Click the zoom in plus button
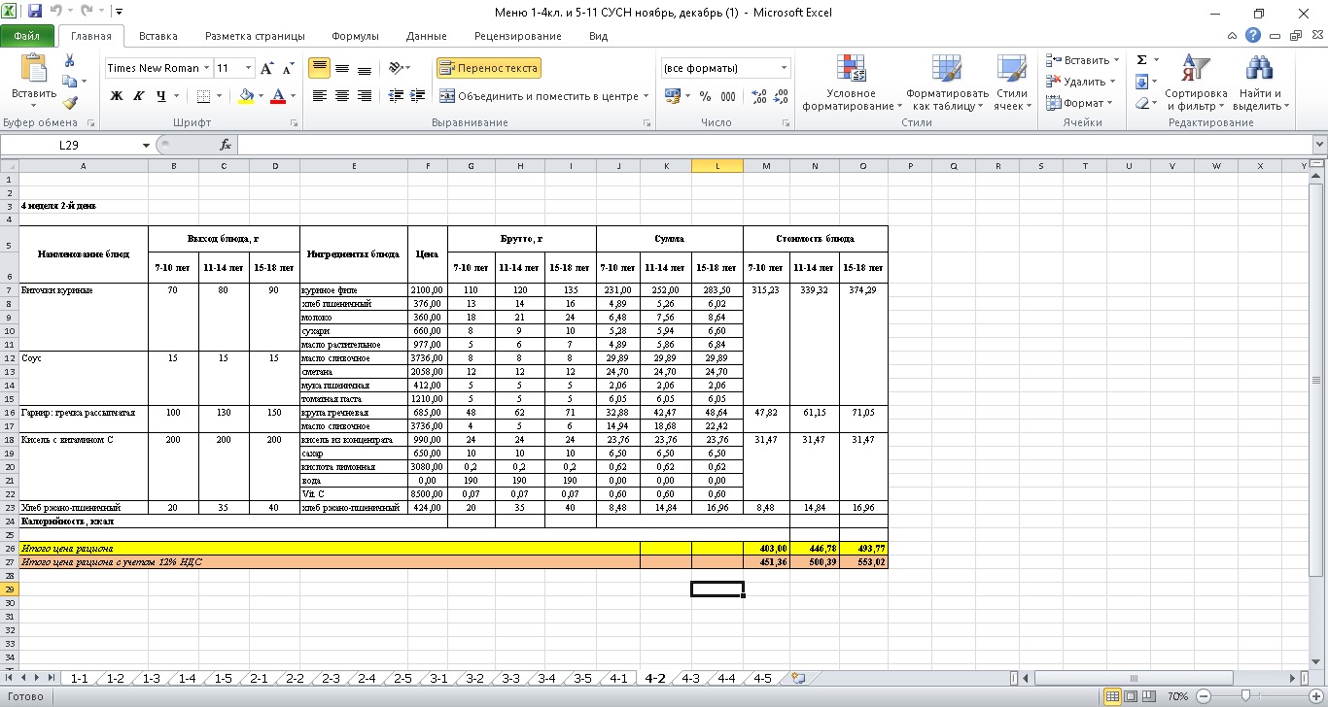 (x=1314, y=696)
